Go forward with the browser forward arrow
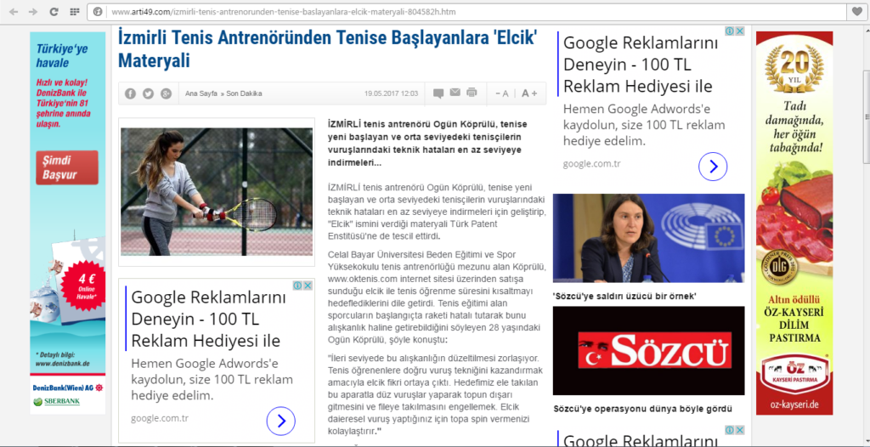 [x=33, y=11]
